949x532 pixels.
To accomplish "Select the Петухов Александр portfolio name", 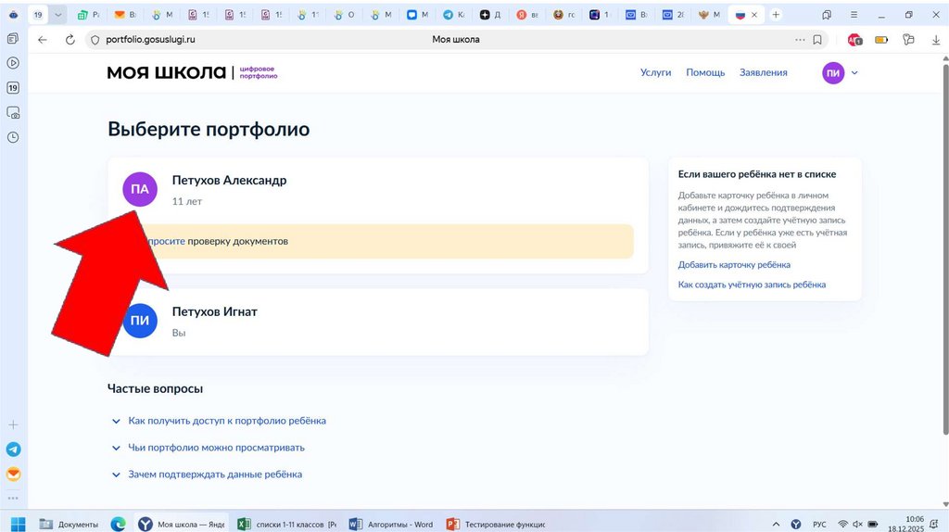I will pos(230,181).
